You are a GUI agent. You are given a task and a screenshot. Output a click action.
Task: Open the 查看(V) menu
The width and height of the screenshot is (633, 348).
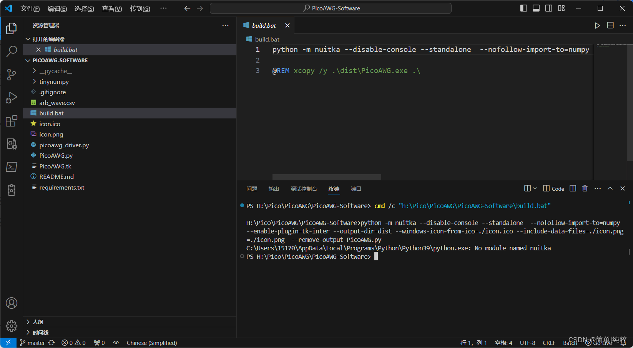(112, 8)
